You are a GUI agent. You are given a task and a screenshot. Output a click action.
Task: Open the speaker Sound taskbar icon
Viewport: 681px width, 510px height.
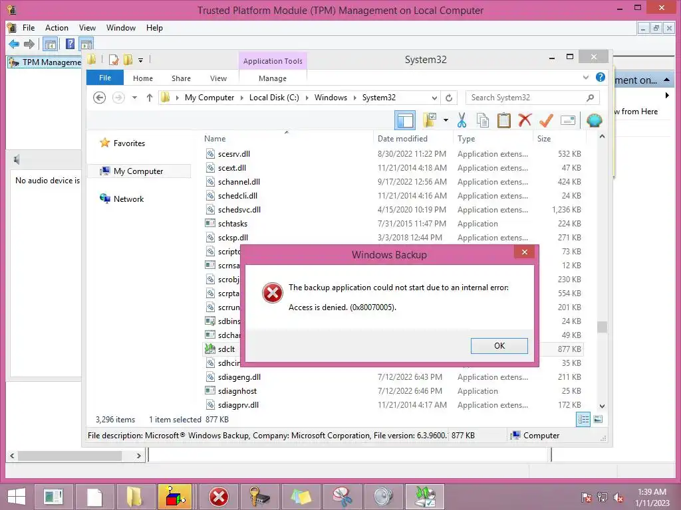coord(384,497)
